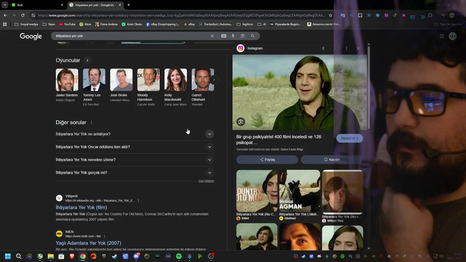Open Chrome tab search dropdown
466x262 pixels.
[x=5, y=5]
